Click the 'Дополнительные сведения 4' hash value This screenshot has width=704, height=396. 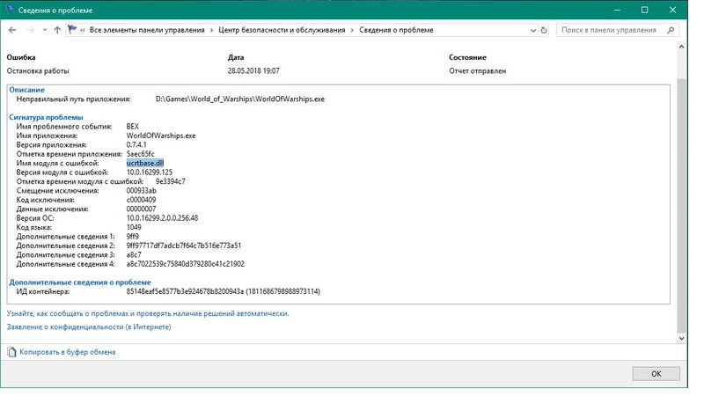click(186, 264)
